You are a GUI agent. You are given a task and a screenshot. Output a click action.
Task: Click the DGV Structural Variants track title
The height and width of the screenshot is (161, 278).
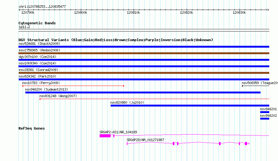116,40
